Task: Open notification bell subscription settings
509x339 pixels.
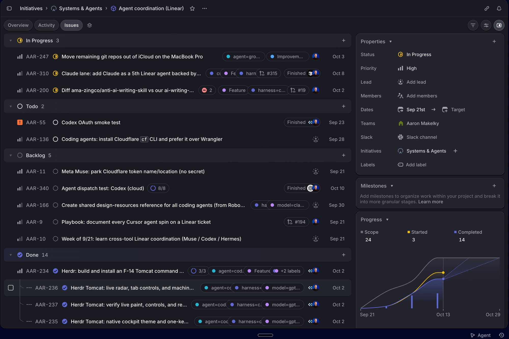Action: coord(499,8)
